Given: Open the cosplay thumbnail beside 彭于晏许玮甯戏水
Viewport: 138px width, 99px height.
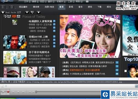Looking at the screenshot, I should coord(15,57).
